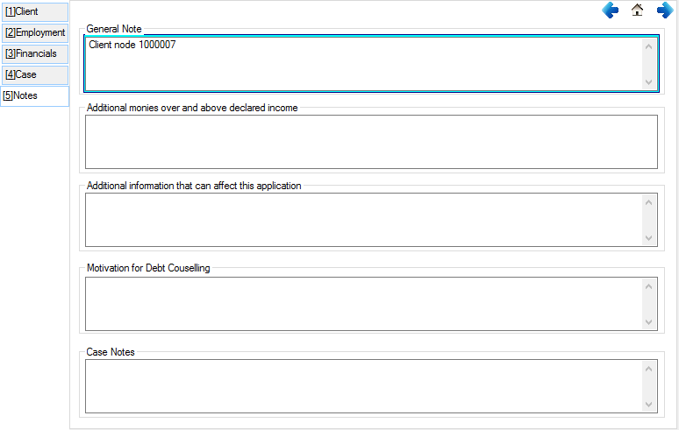Click the Home icon
Screen dimensions: 679x430
click(638, 11)
